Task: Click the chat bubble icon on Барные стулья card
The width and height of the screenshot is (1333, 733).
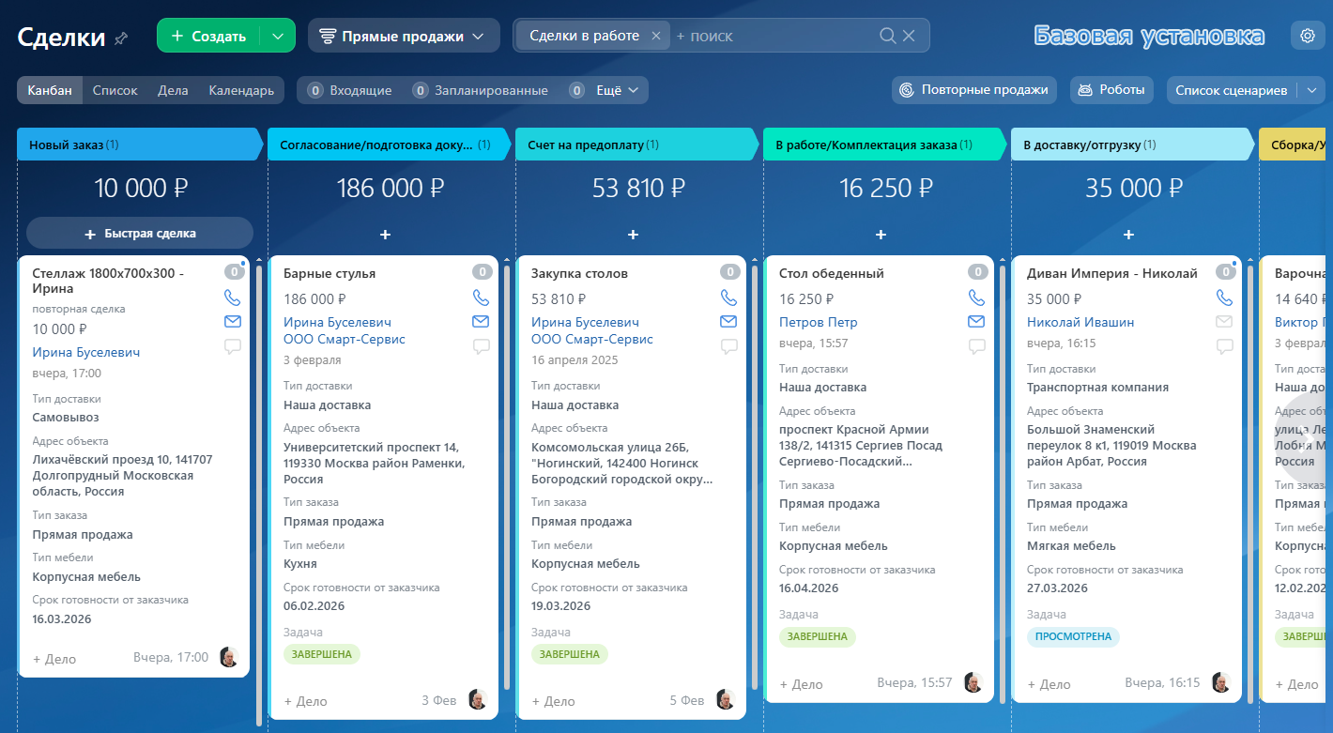Action: tap(481, 346)
